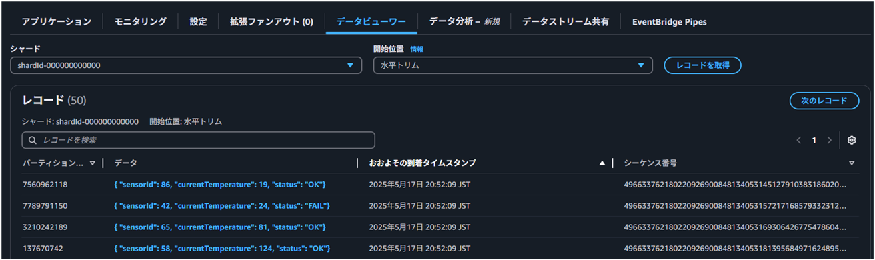Viewport: 875px width, 260px height.
Task: Go to previous page arrow
Action: pos(799,140)
